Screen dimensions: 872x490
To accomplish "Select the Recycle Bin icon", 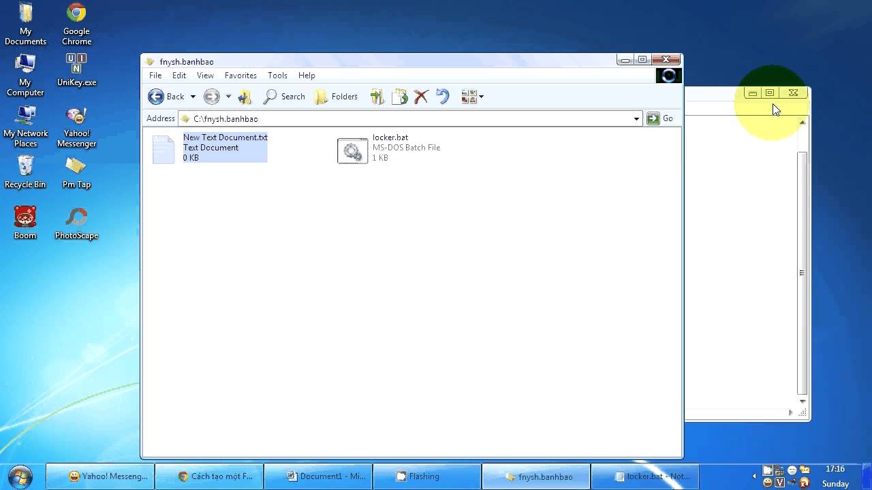I will (x=25, y=172).
